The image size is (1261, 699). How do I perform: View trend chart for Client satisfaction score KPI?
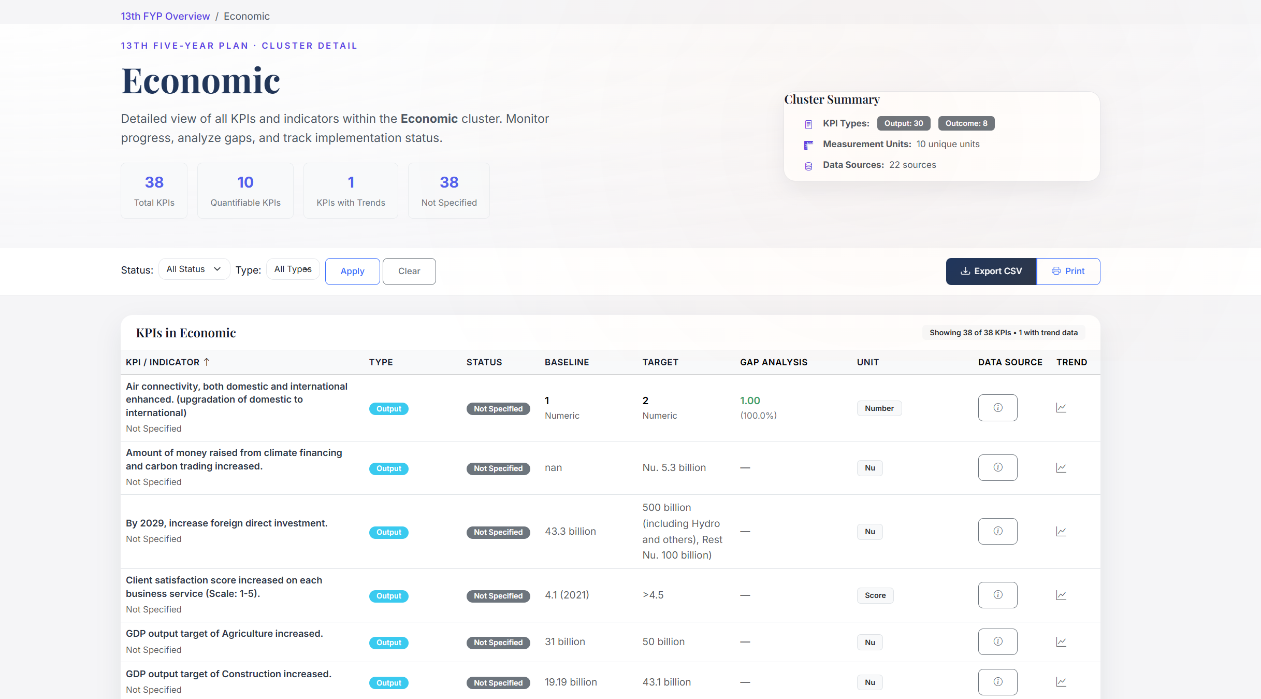pos(1061,595)
